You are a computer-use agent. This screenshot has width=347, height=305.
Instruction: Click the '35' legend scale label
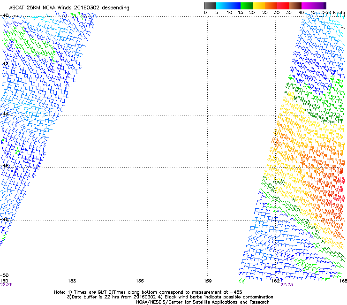click(289, 13)
